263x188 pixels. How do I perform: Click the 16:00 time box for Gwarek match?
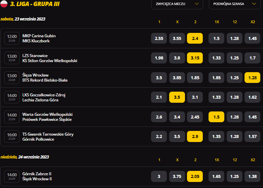(x=12, y=136)
